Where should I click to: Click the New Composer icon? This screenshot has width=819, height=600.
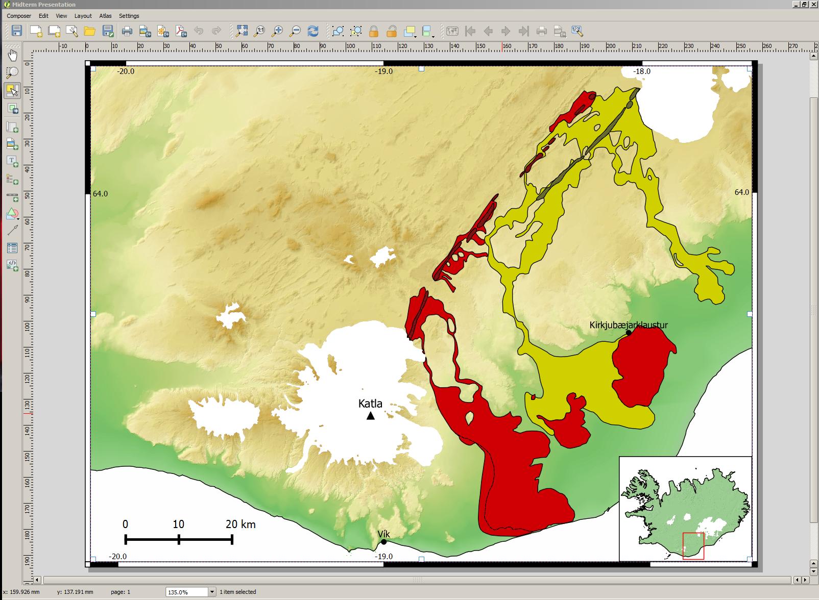click(x=36, y=31)
